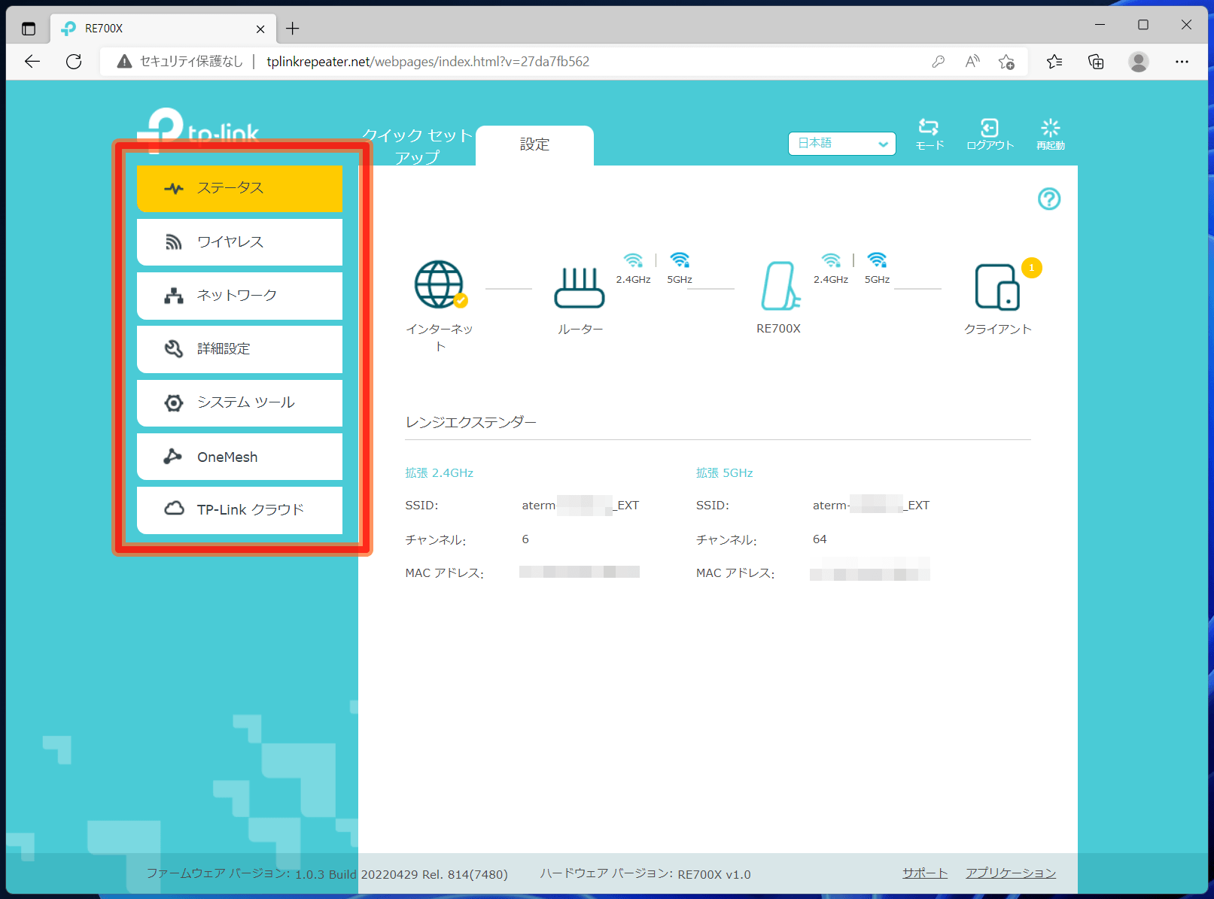Click the 拡張 2.4GHz heading

[440, 472]
